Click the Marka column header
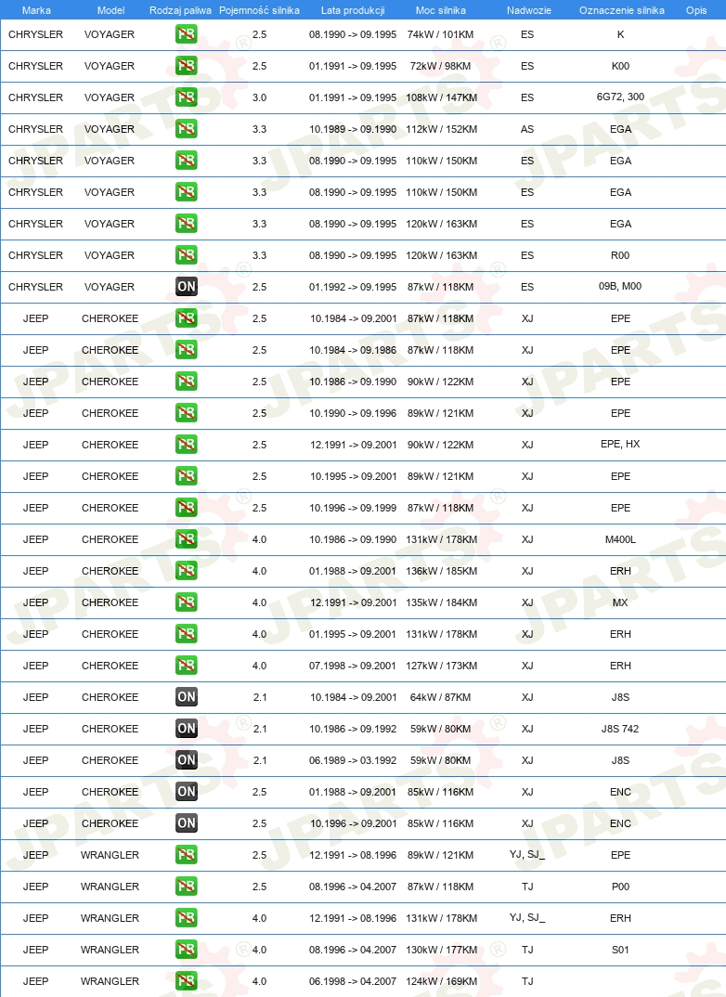The image size is (726, 997). (36, 10)
